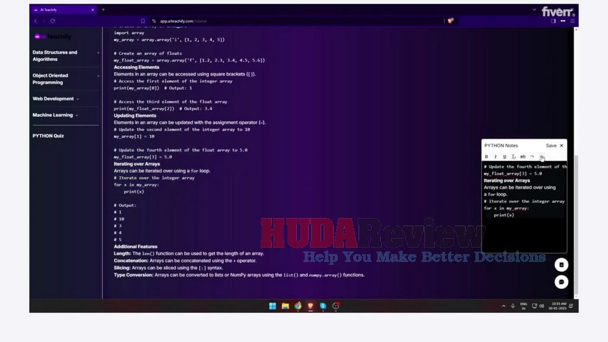
Task: Toggle bold formatting in PYTHON Notes
Action: pyautogui.click(x=486, y=157)
